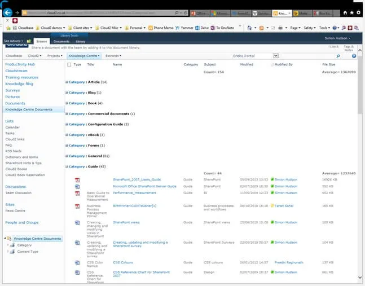Open the Site Actions menu

14,41
